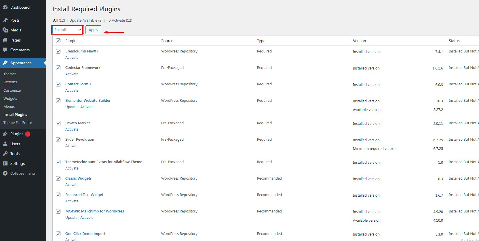Select the Themes submenu item
479x241 pixels.
click(10, 74)
